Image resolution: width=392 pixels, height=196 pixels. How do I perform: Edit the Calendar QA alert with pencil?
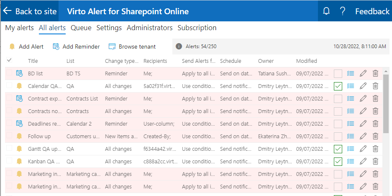click(x=363, y=86)
